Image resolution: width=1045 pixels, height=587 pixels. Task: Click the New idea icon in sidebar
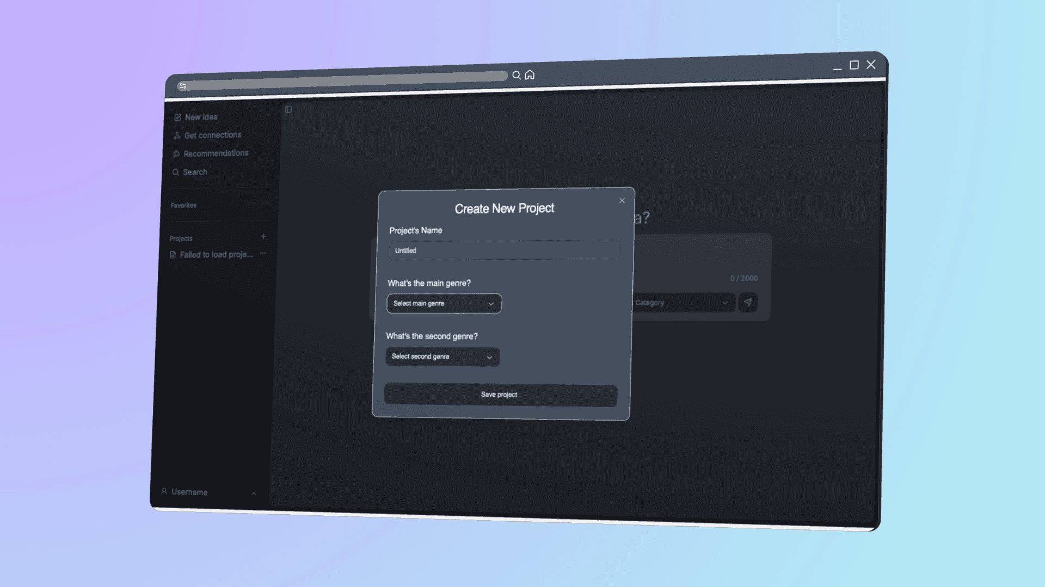pyautogui.click(x=177, y=117)
